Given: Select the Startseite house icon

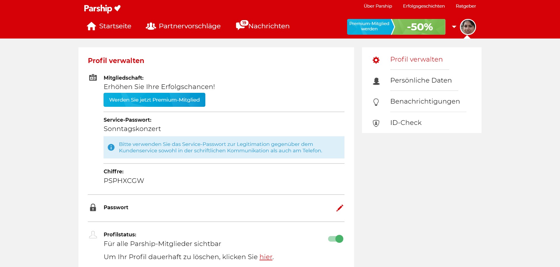Looking at the screenshot, I should coord(92,26).
